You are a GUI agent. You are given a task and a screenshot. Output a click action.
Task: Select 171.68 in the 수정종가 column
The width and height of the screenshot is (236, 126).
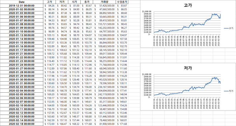coord(122,124)
